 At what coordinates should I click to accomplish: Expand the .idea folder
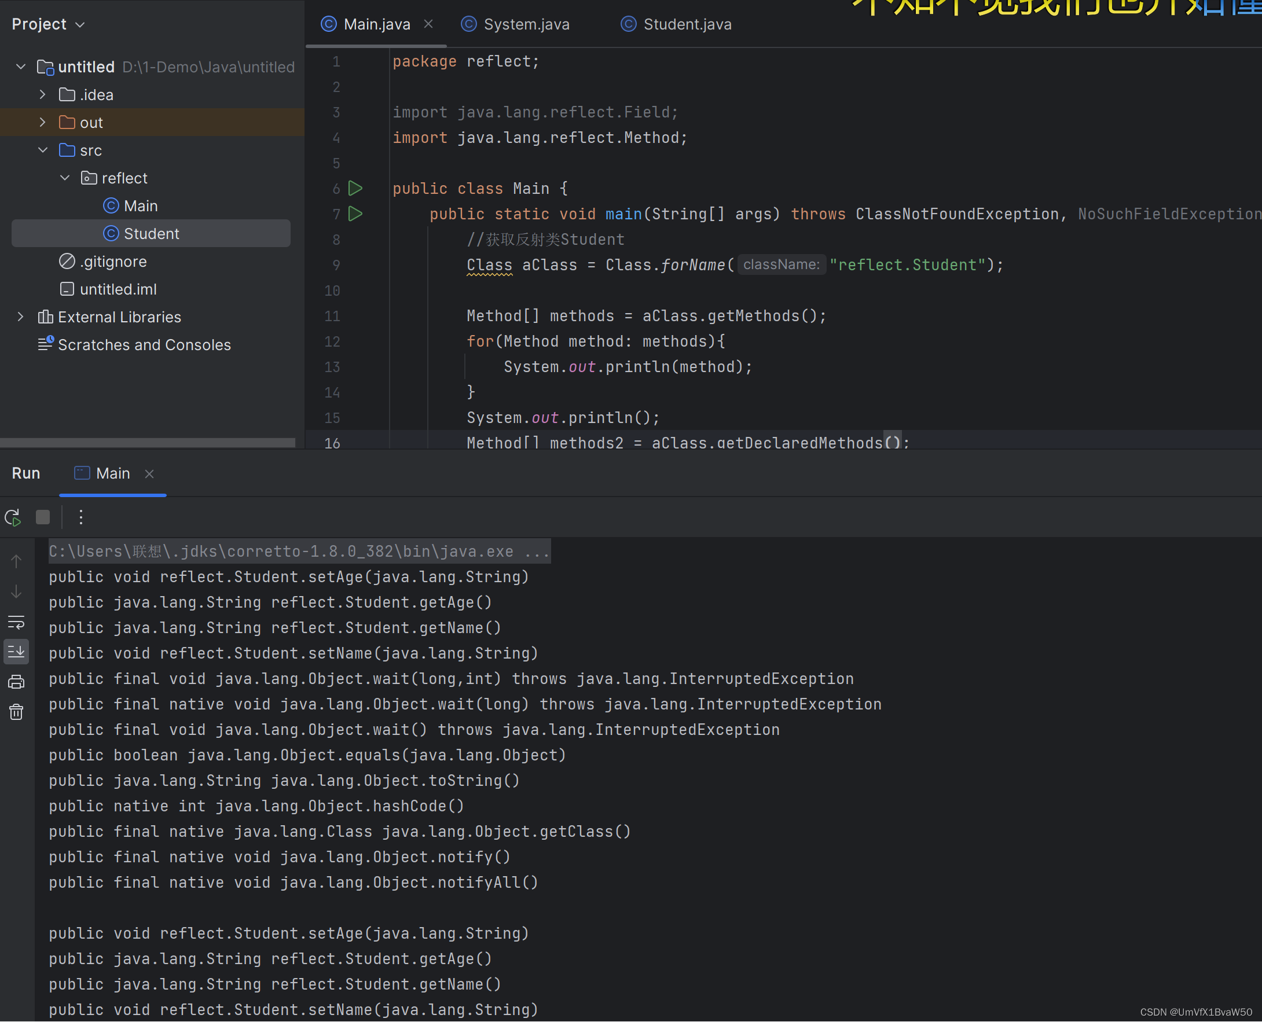(43, 94)
